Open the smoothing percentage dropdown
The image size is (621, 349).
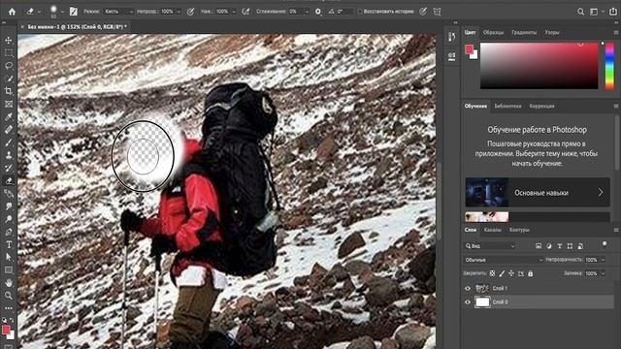[307, 12]
